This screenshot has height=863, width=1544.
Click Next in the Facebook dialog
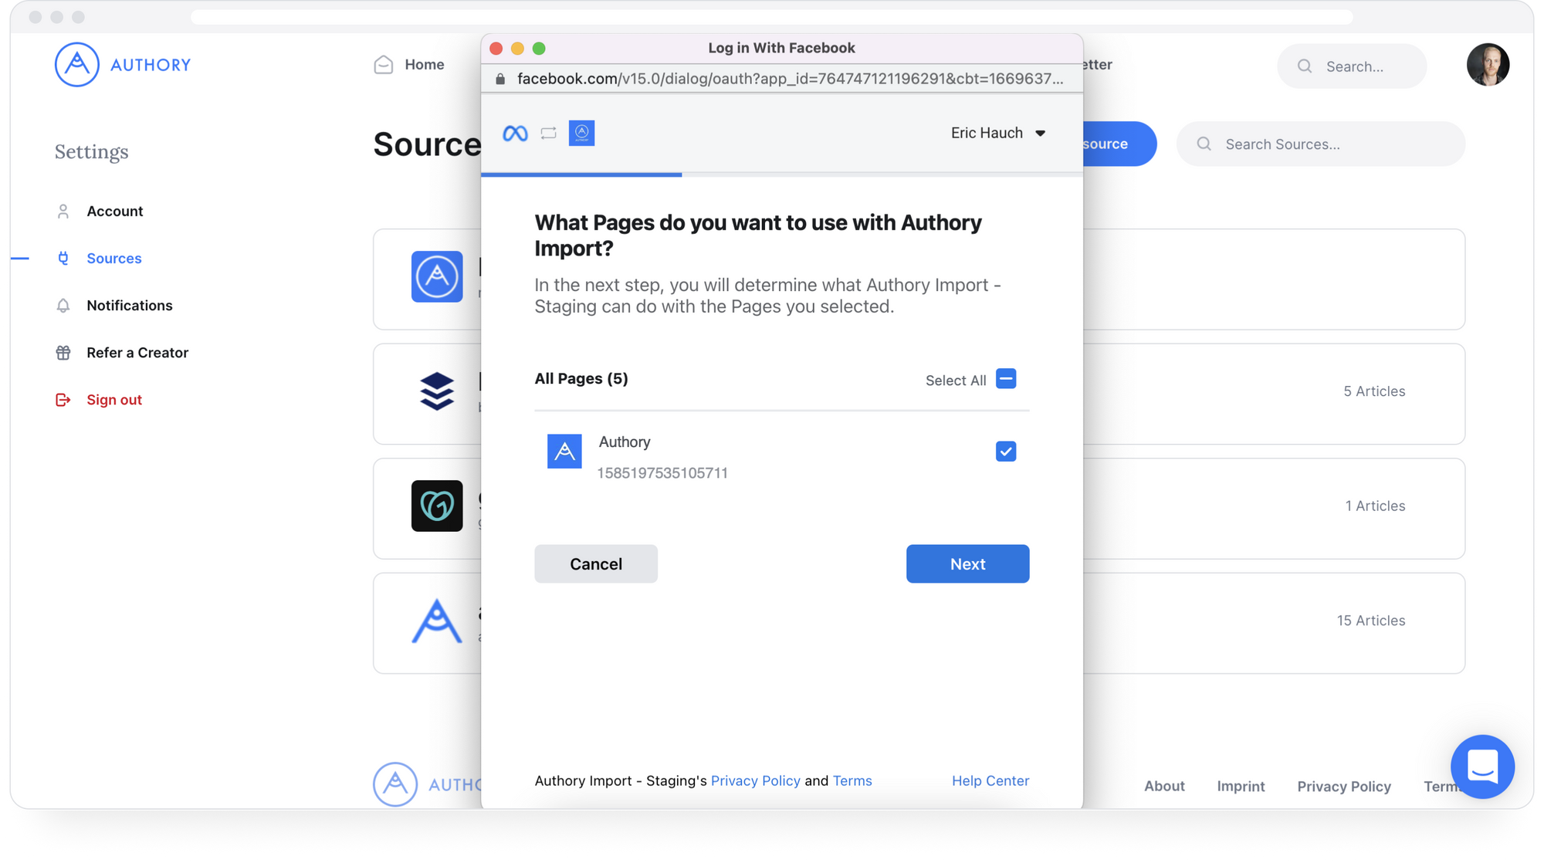(x=967, y=564)
